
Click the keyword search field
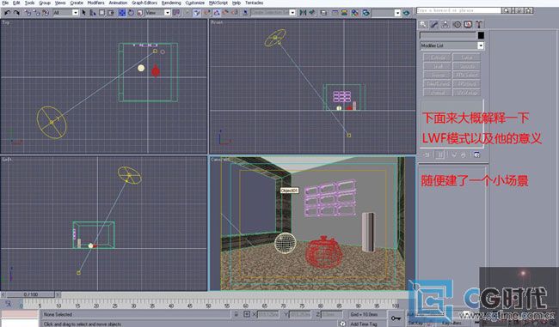[x=459, y=10]
